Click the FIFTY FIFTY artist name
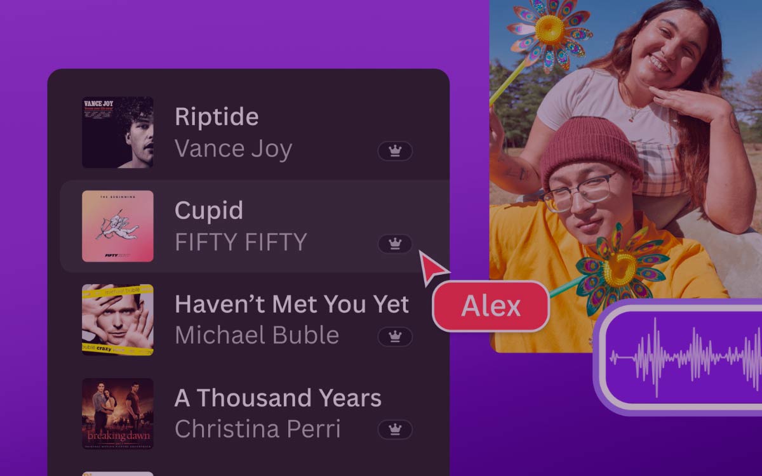The image size is (762, 476). click(x=241, y=242)
